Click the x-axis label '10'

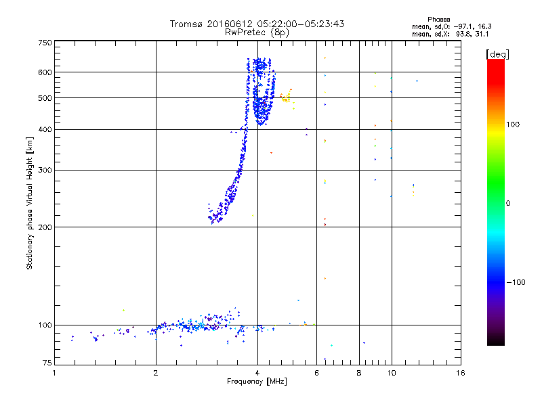coord(392,373)
